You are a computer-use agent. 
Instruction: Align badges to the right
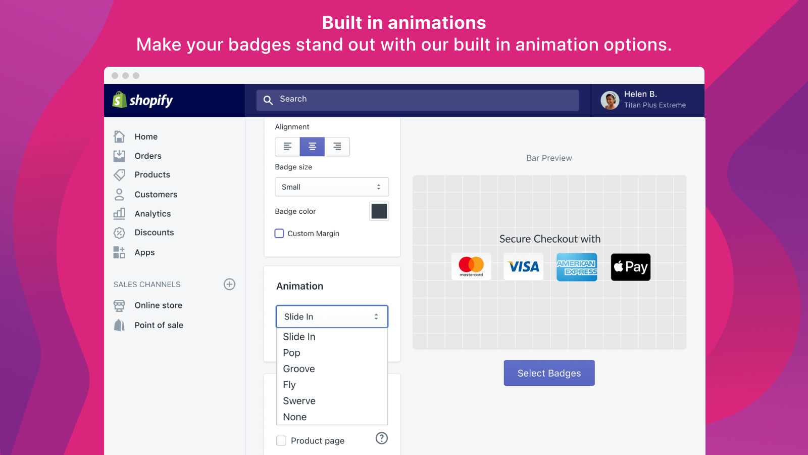[x=337, y=147]
